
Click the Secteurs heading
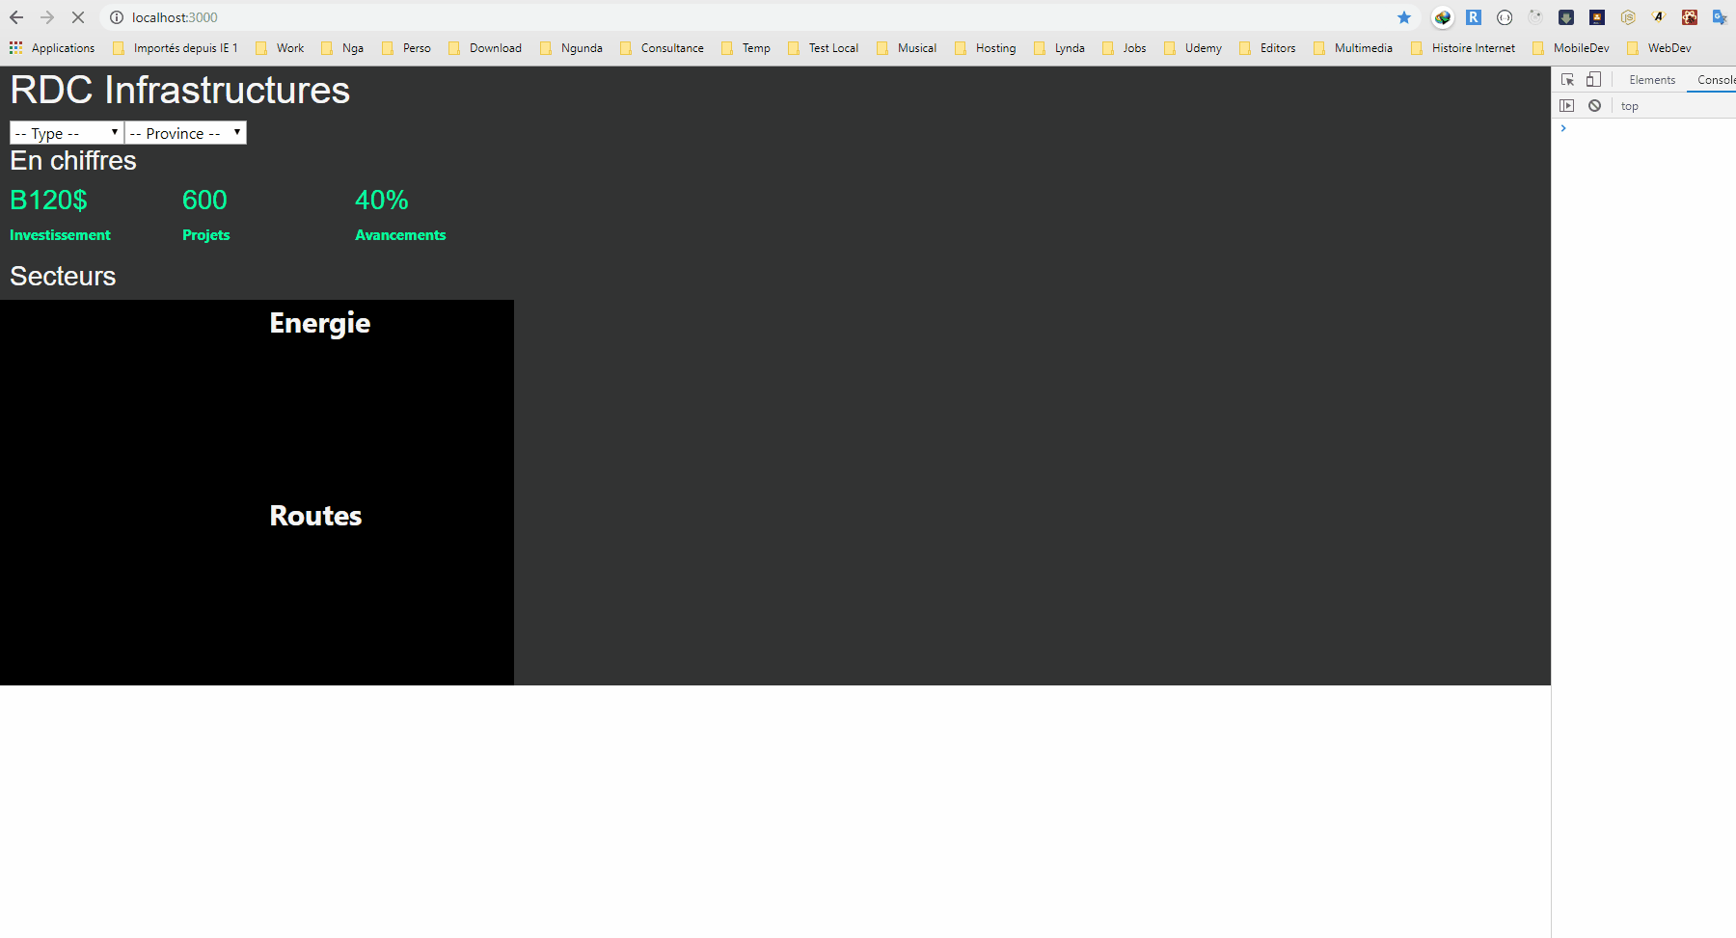tap(63, 277)
